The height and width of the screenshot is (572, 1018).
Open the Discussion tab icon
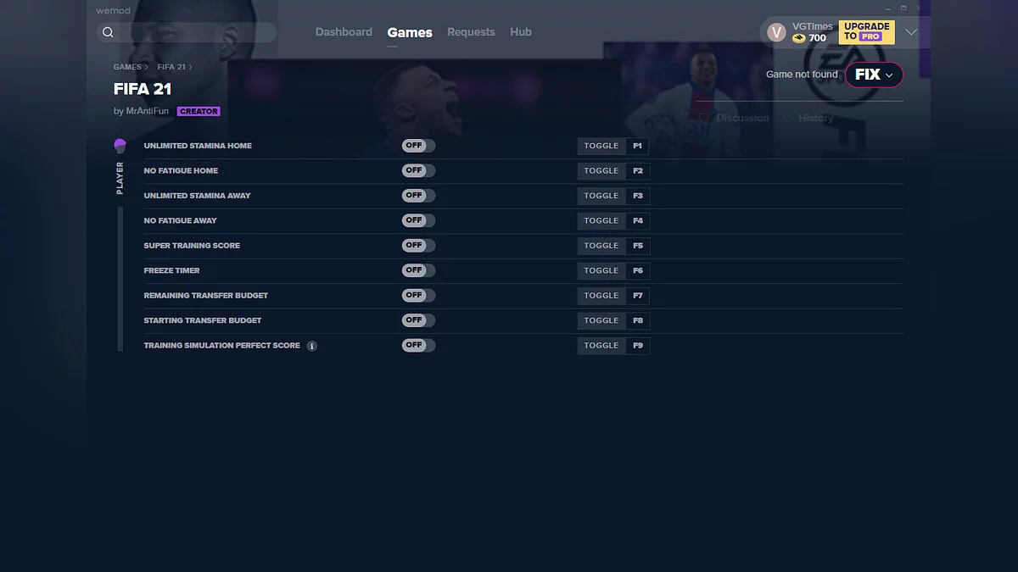pos(704,118)
